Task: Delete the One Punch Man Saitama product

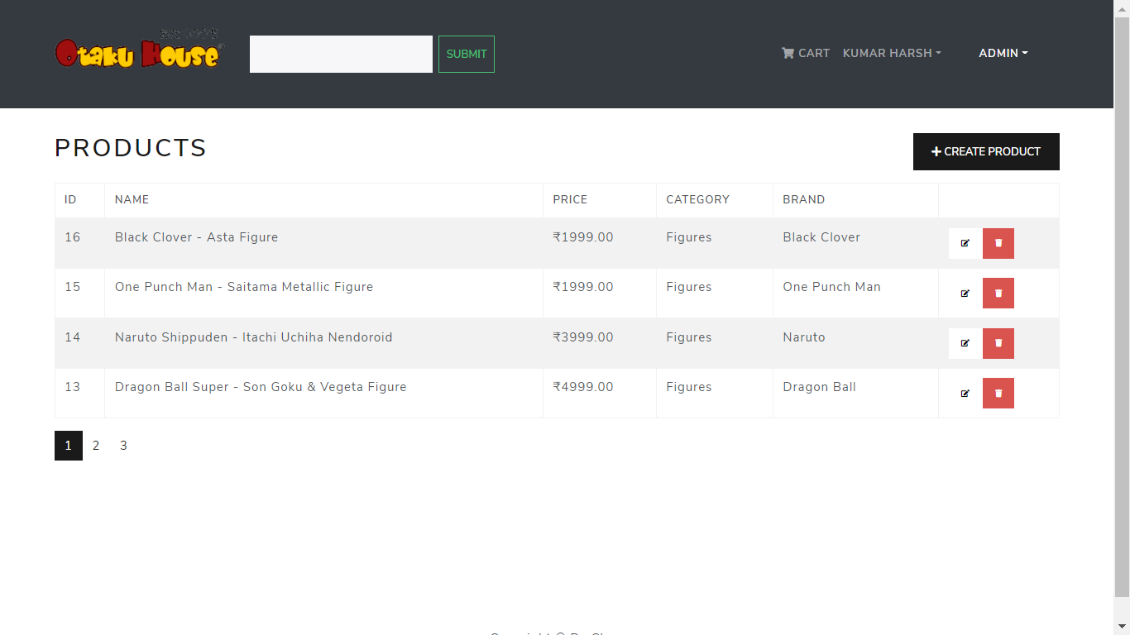Action: point(998,293)
